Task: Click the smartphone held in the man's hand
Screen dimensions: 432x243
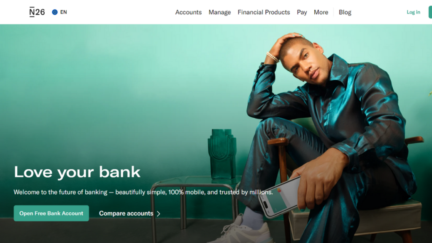Action: tap(280, 197)
